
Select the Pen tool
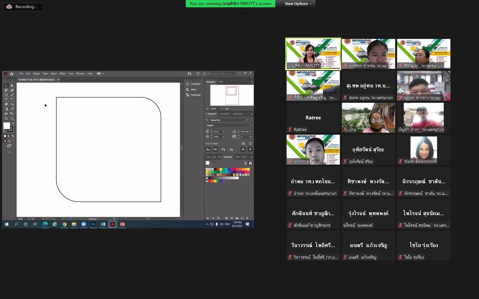[x=6, y=90]
